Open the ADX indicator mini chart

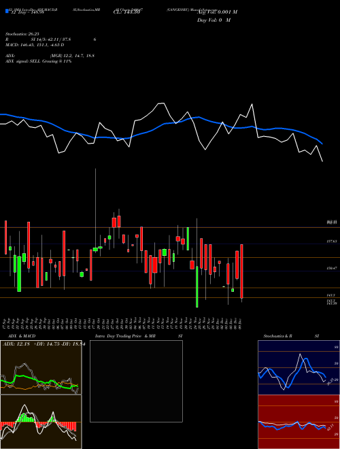(41, 367)
